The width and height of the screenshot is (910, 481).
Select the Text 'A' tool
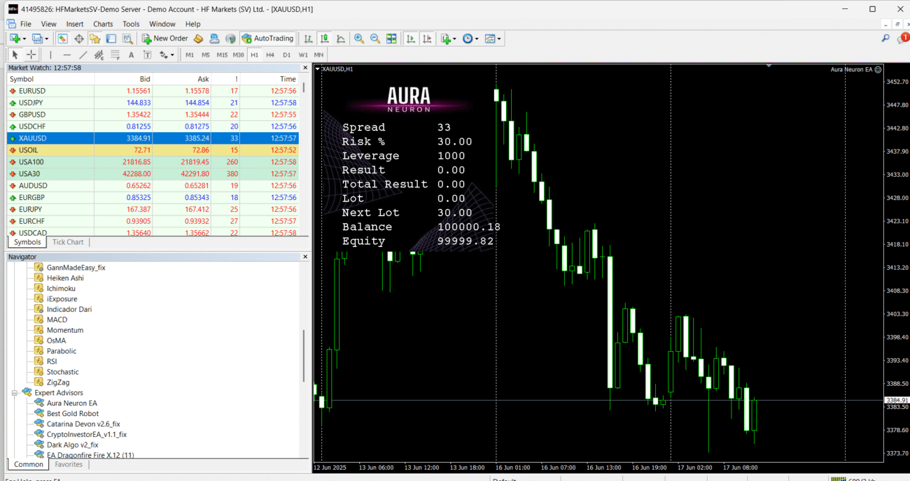[131, 55]
